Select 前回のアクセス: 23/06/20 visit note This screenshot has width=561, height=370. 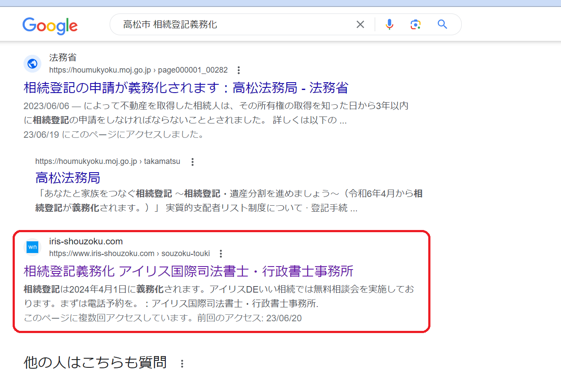click(249, 318)
